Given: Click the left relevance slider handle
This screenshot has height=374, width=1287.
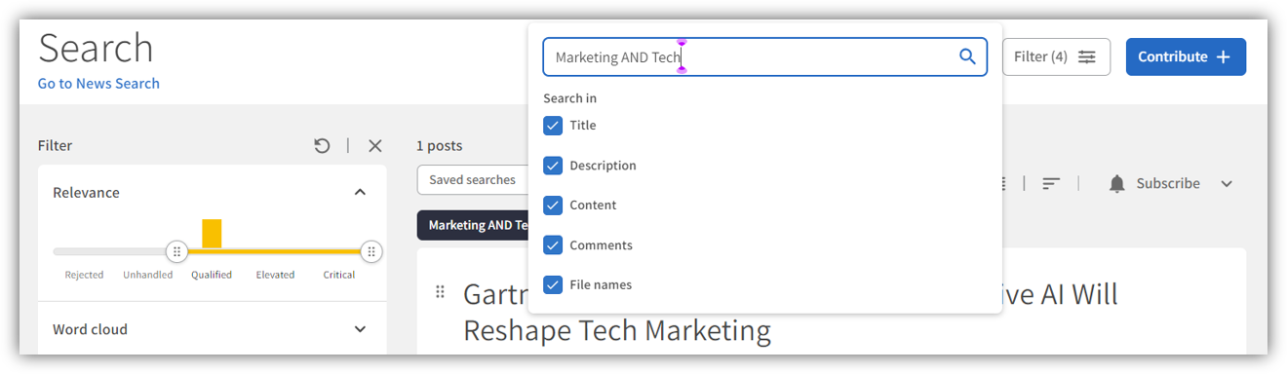Looking at the screenshot, I should (176, 252).
